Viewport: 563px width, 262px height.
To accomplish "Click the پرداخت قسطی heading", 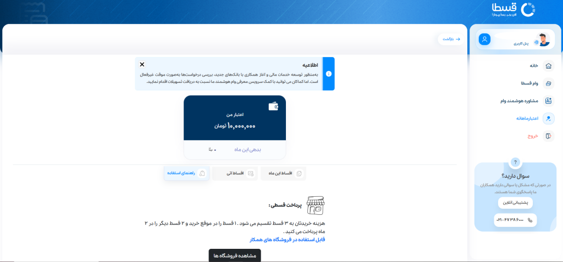I will pyautogui.click(x=285, y=206).
